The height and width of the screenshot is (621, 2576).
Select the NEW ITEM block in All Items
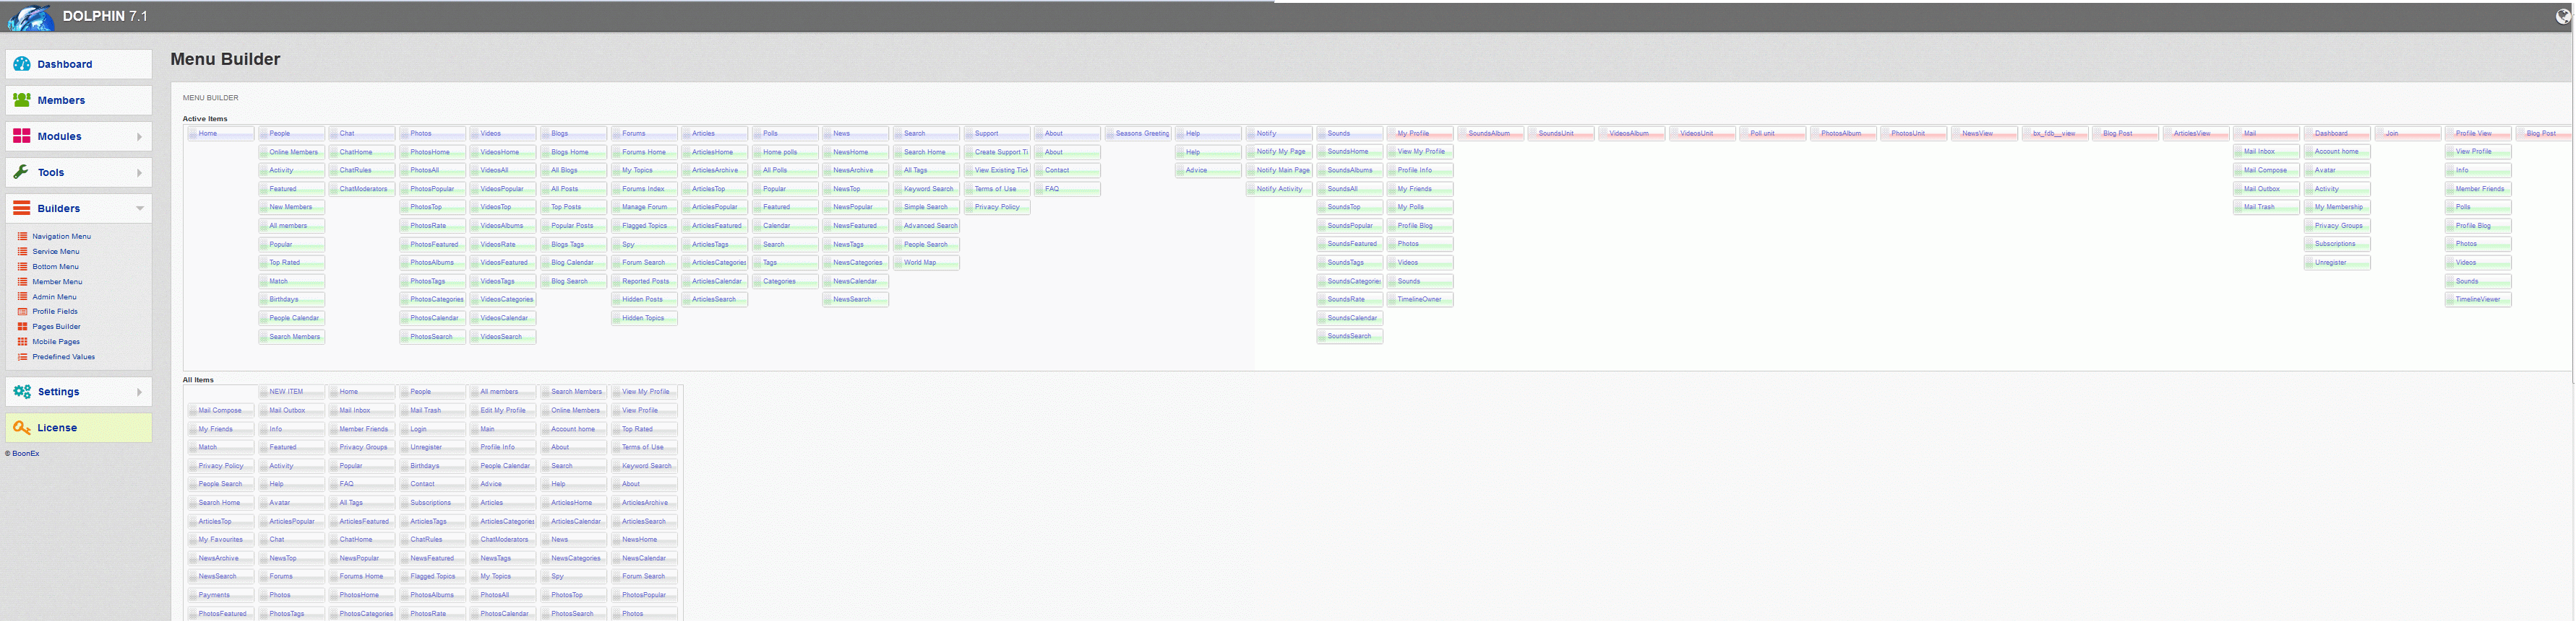click(291, 392)
